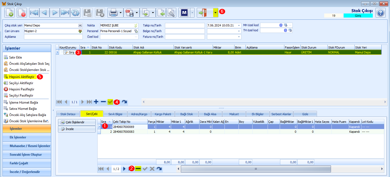Click the lookup icon in Personel field
This screenshot has width=390, height=177.
[x=136, y=31]
